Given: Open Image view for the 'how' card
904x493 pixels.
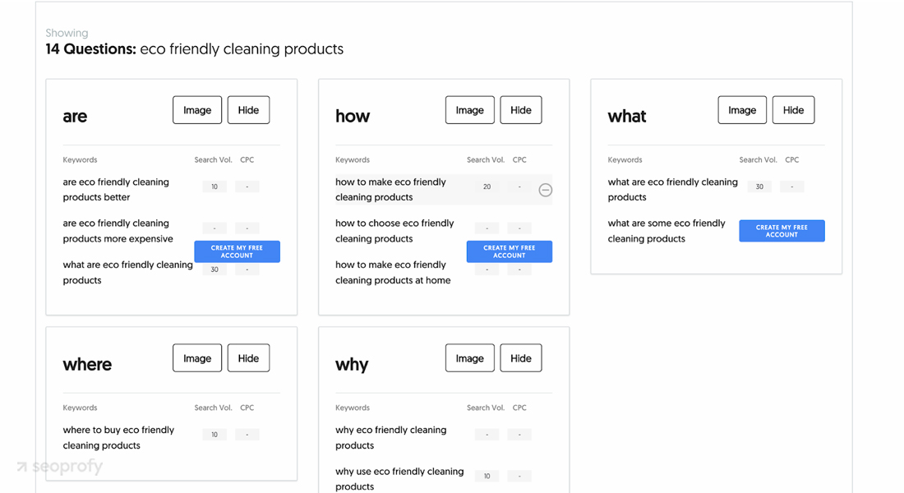Looking at the screenshot, I should 470,110.
